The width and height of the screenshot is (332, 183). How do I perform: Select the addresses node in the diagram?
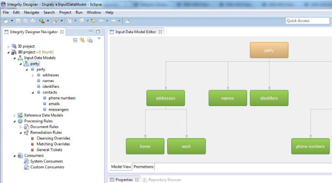coord(166,98)
